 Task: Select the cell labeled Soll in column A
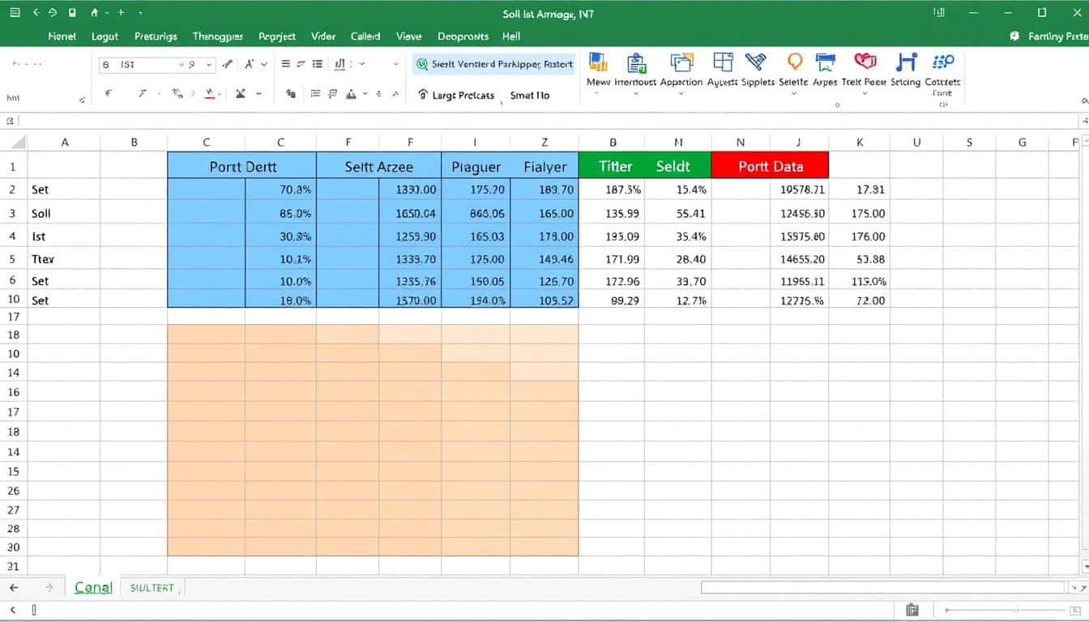(x=63, y=213)
